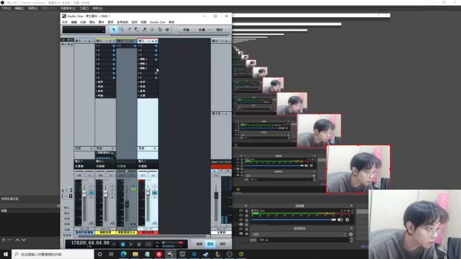Add a send on the first mixer channel
Screen dimensions: 461x259
91,148
